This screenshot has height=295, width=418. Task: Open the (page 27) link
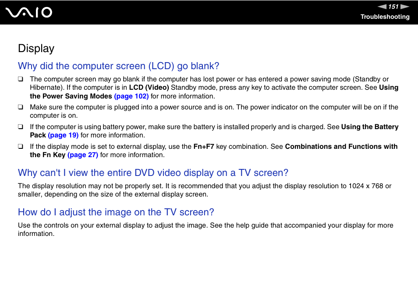tap(83, 155)
